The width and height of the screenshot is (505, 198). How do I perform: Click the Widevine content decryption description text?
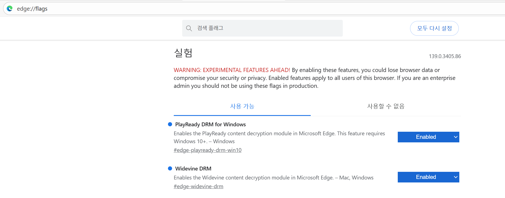(274, 178)
